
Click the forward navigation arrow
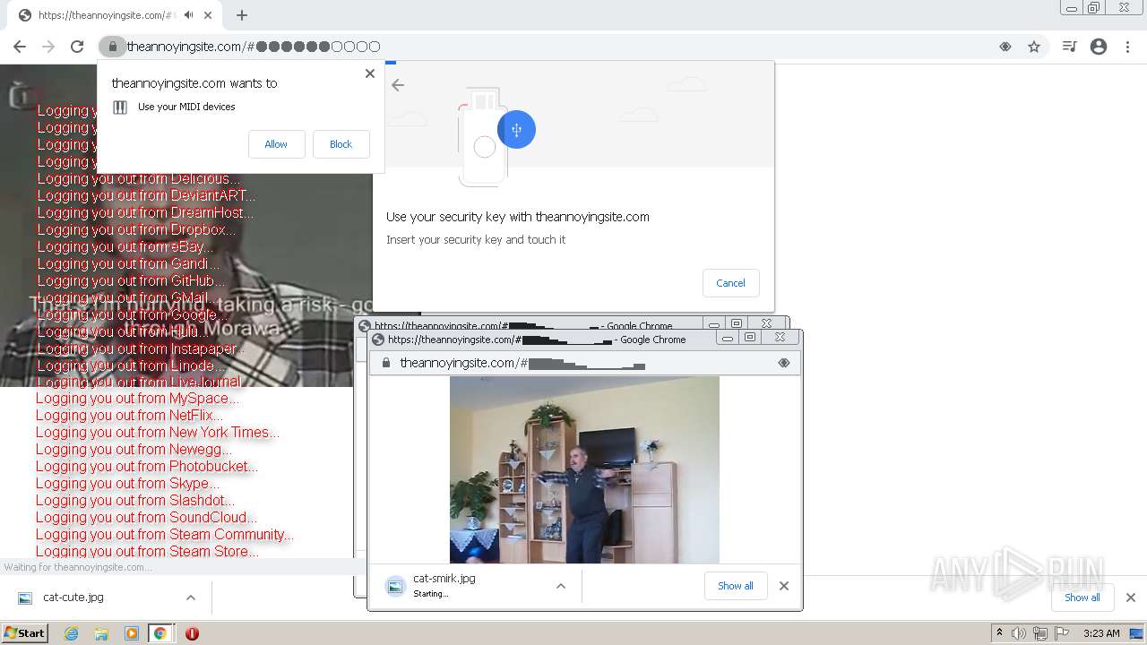48,47
